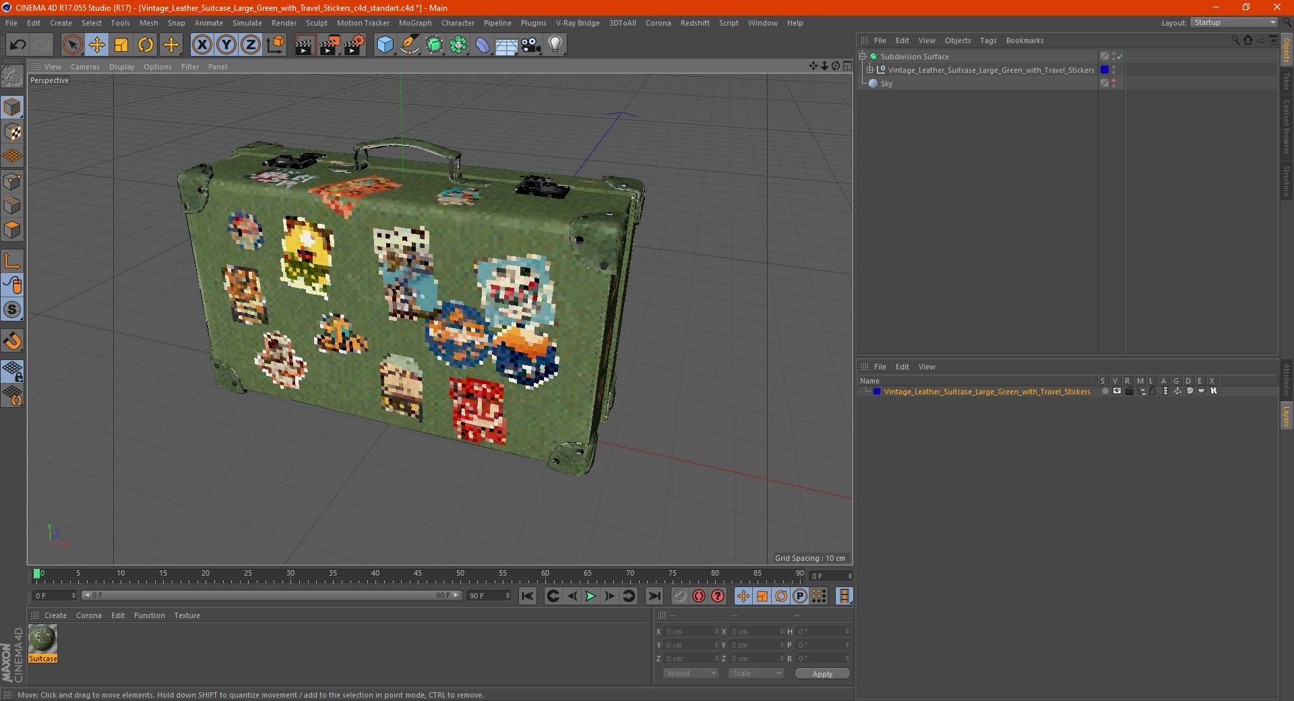This screenshot has width=1294, height=701.
Task: Open material manager Texture menu
Action: pos(187,615)
